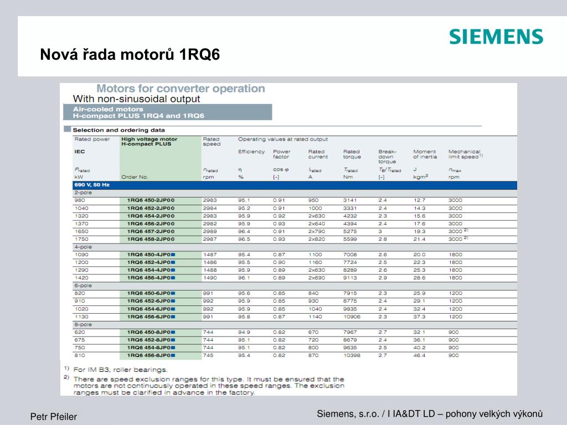Select order number 1RQ6 450-4JP0

click(x=151, y=255)
